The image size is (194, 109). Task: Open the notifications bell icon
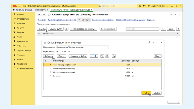click(140, 6)
